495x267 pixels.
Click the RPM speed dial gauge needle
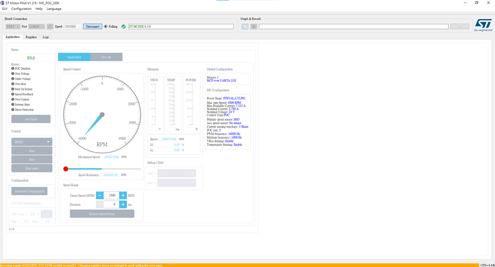point(93,125)
